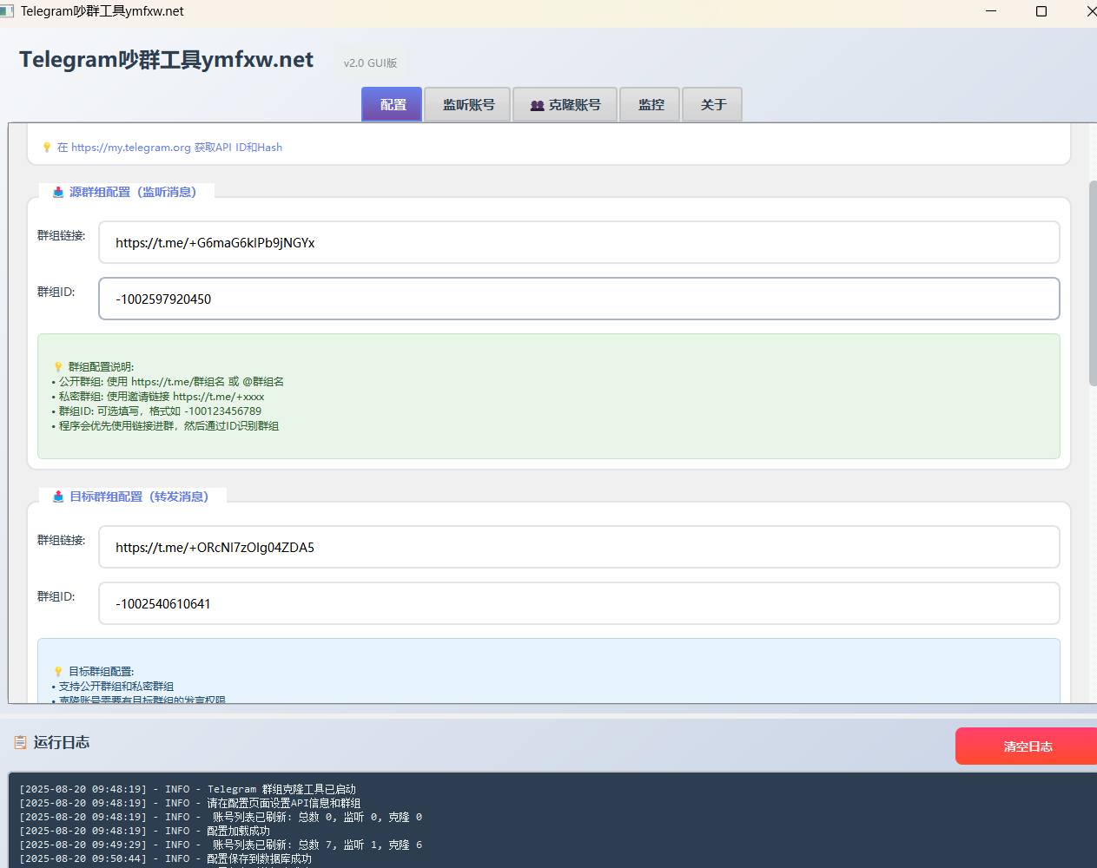Image resolution: width=1097 pixels, height=868 pixels.
Task: Maximize the application window
Action: pyautogui.click(x=1041, y=11)
